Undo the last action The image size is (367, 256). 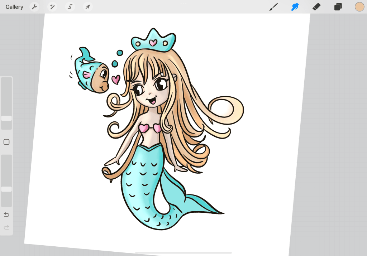point(6,214)
